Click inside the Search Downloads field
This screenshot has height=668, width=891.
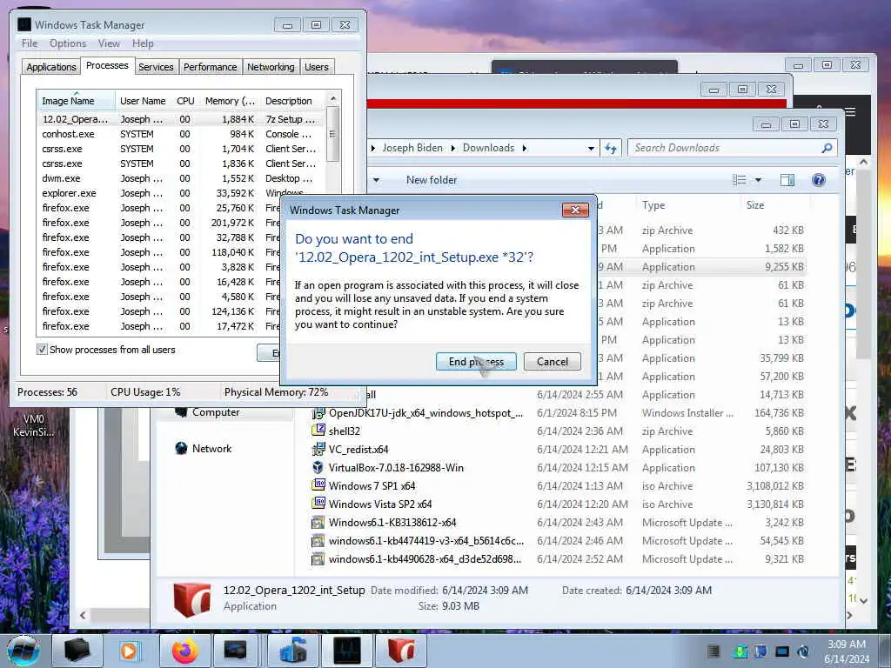click(x=725, y=148)
